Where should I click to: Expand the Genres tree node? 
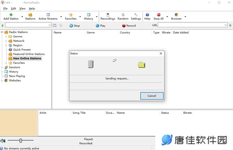pyautogui.click(x=6, y=36)
